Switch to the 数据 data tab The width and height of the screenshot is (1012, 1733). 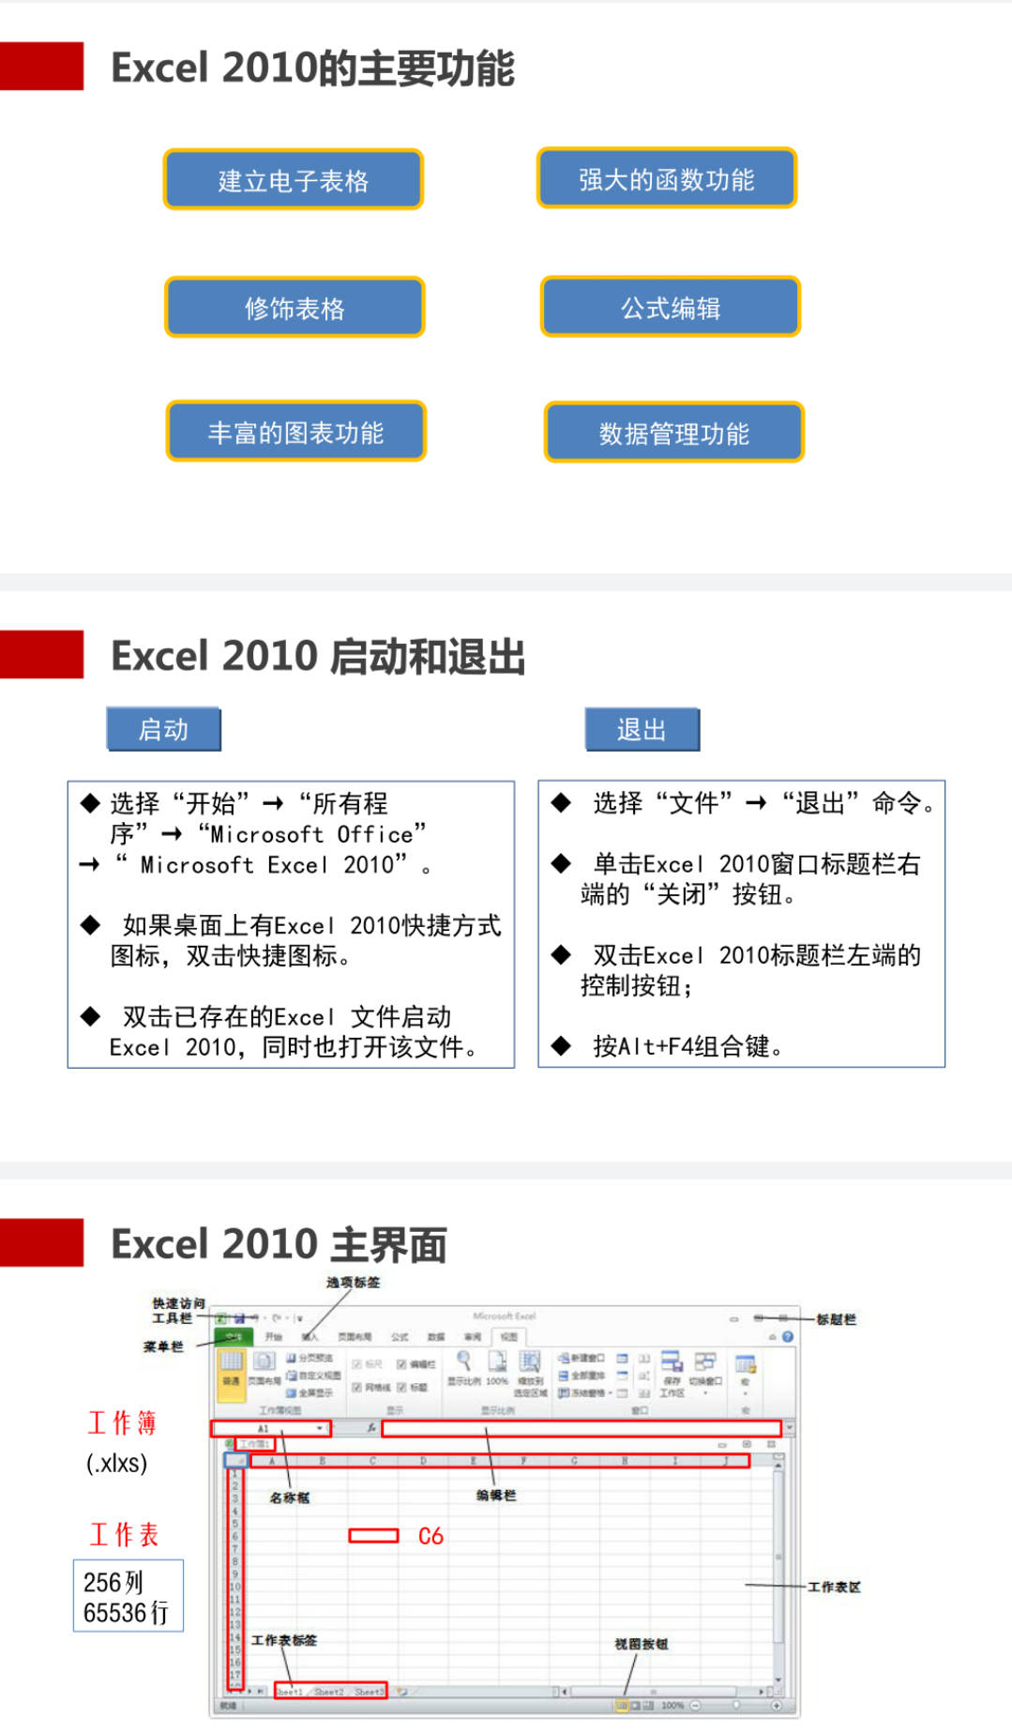[x=436, y=1337]
